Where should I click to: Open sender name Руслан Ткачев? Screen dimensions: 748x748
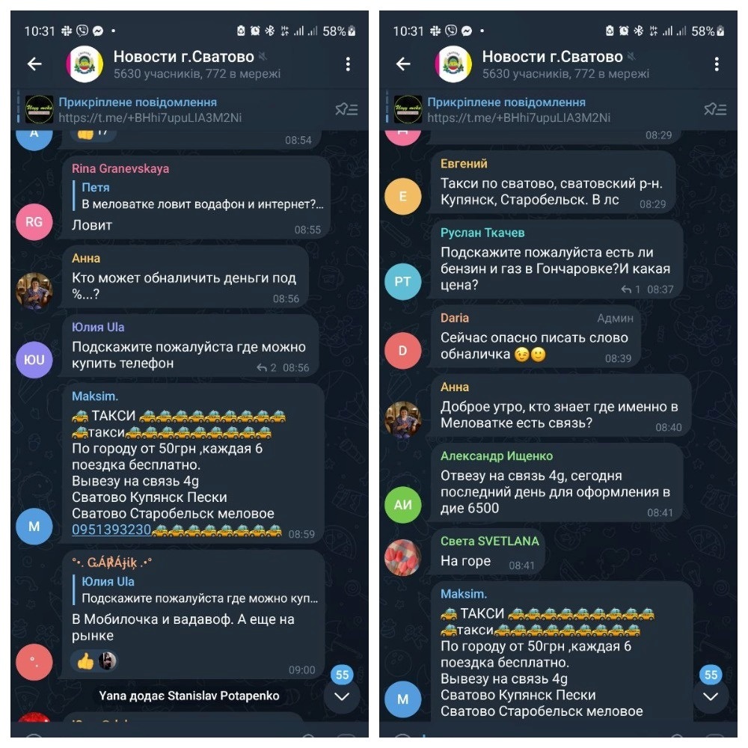pos(482,233)
